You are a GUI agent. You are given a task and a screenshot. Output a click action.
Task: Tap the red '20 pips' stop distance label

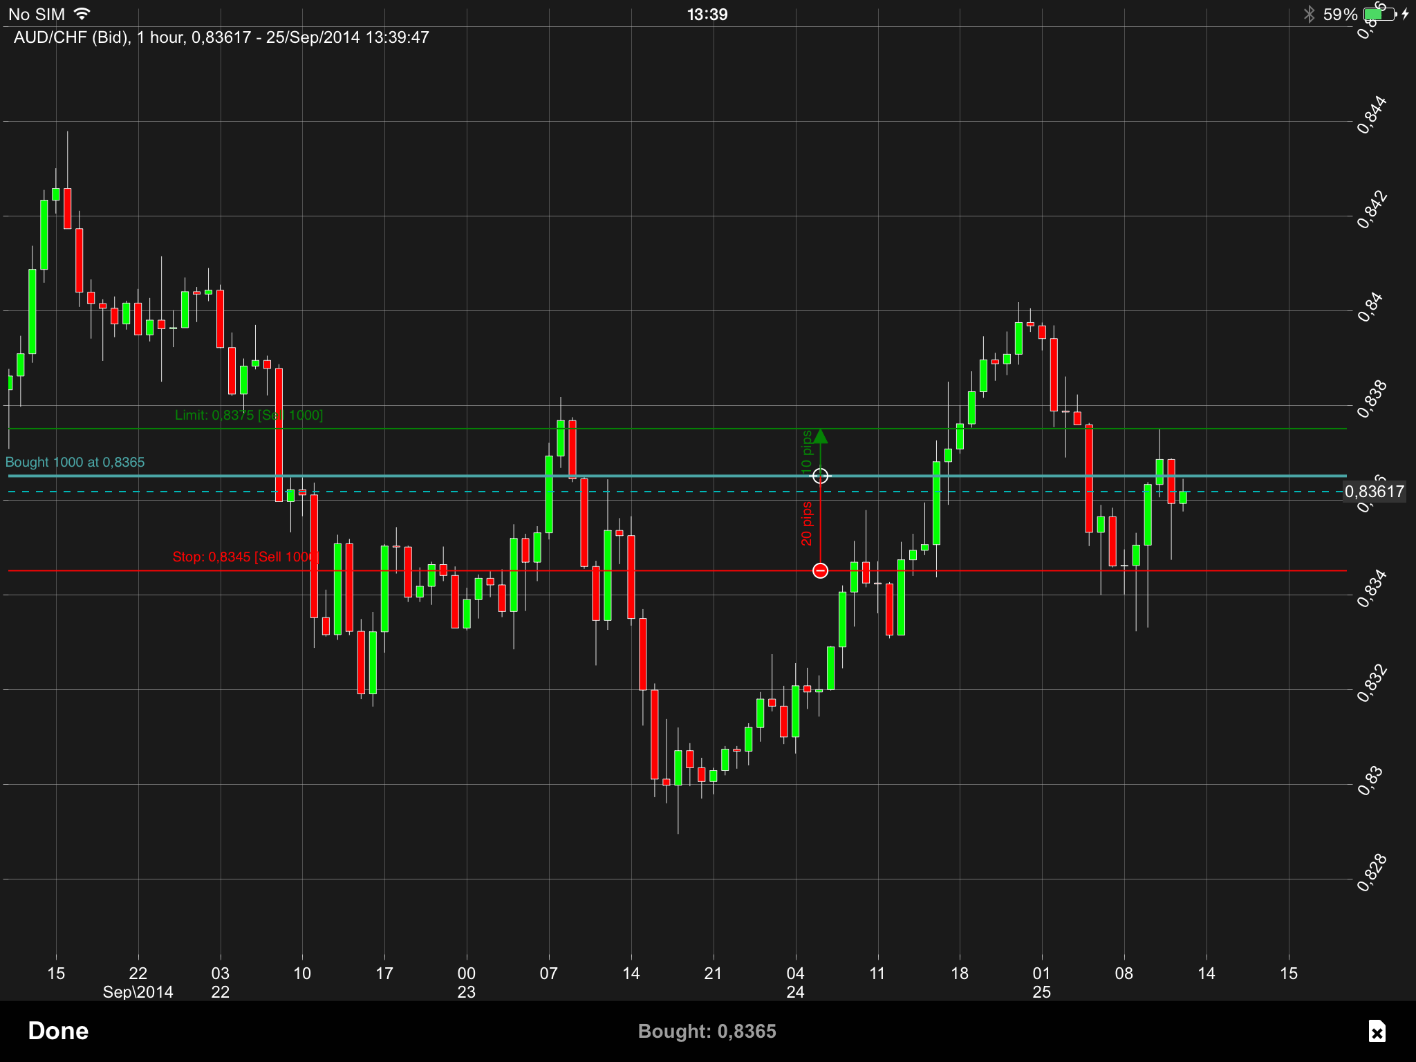806,523
